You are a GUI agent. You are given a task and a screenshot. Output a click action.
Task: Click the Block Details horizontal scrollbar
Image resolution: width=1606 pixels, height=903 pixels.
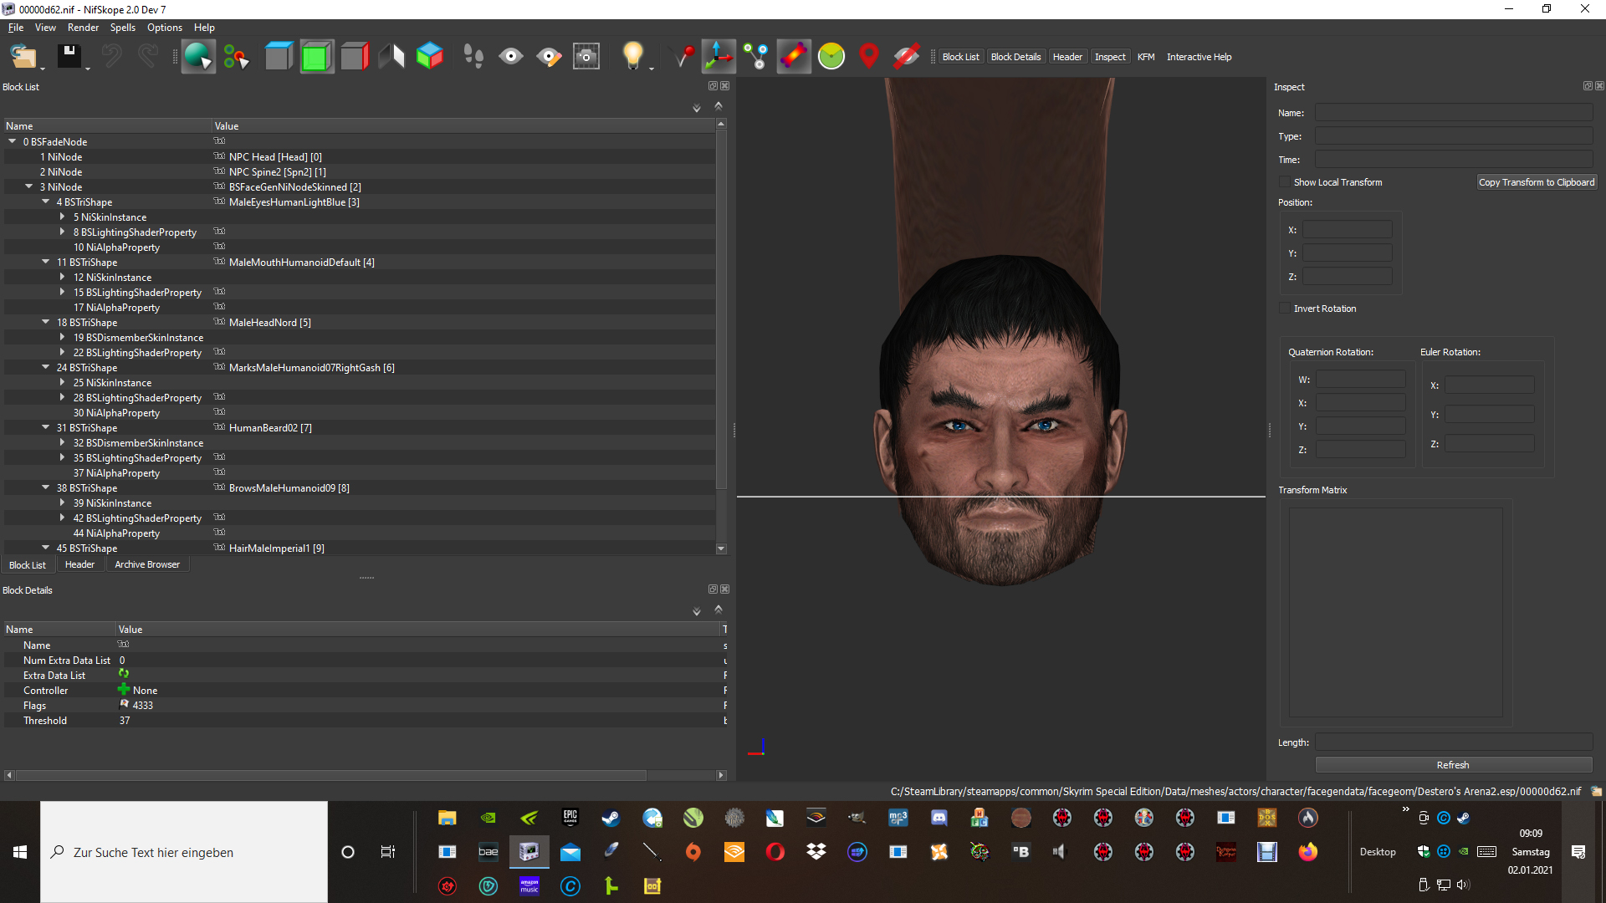coord(330,776)
